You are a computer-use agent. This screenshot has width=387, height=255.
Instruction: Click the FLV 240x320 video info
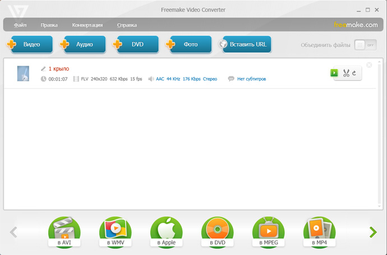click(112, 79)
